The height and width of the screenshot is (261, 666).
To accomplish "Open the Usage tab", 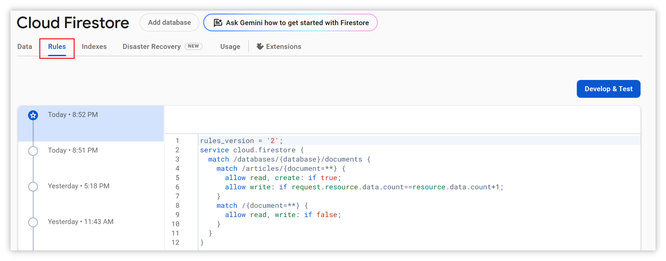I will click(230, 47).
